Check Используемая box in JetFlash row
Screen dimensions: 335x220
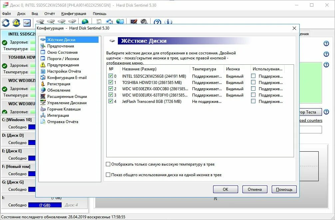[x=253, y=101]
